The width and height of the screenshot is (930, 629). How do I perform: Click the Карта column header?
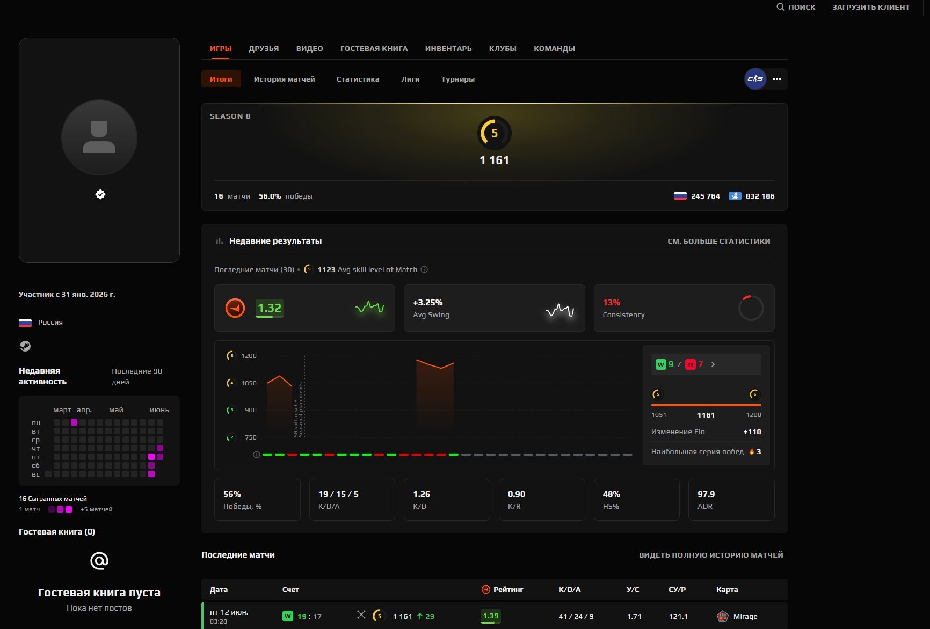coord(727,589)
